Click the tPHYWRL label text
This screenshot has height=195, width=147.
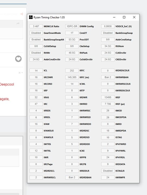point(121,151)
